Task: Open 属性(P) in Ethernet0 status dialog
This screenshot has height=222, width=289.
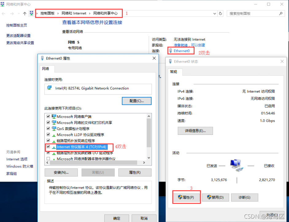Action: pos(186,197)
